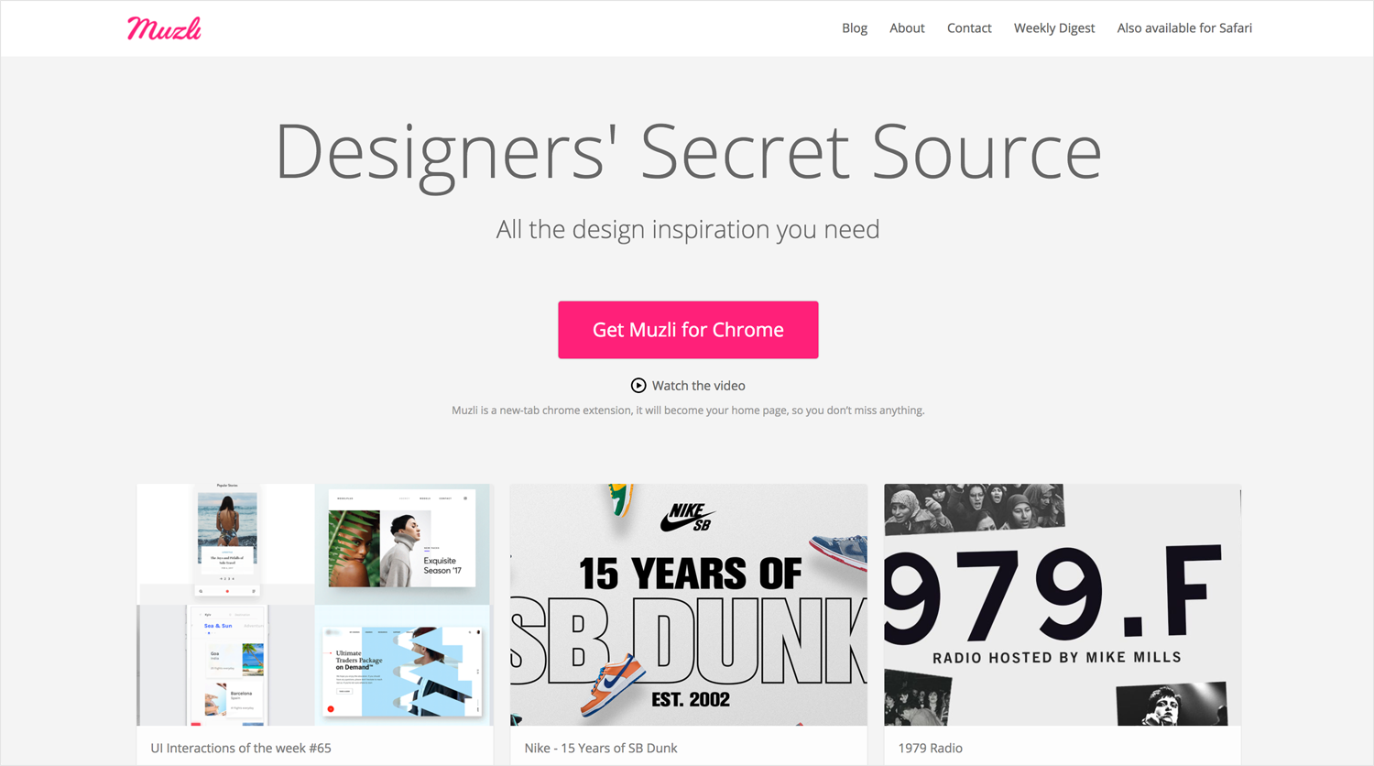
Task: Open the Nike SB Dunk card image
Action: pyautogui.click(x=688, y=605)
